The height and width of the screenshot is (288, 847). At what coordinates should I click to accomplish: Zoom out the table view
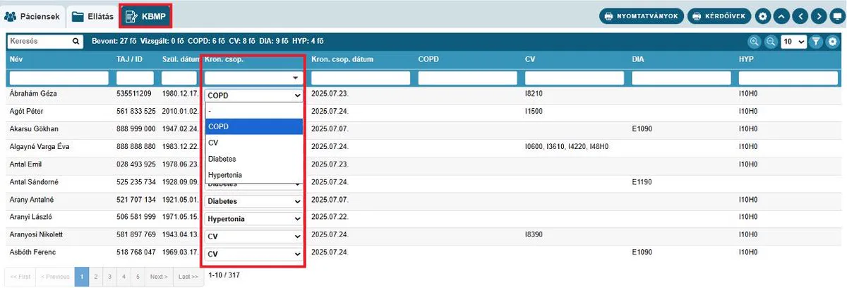tap(770, 42)
